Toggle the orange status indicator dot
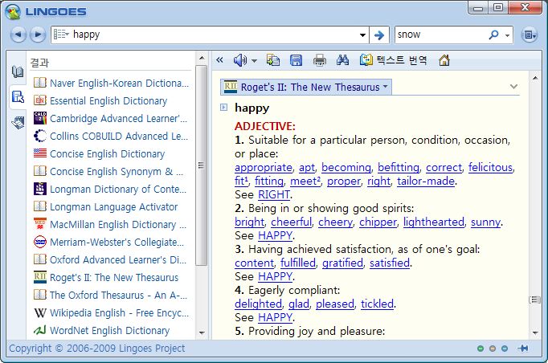 coord(493,349)
